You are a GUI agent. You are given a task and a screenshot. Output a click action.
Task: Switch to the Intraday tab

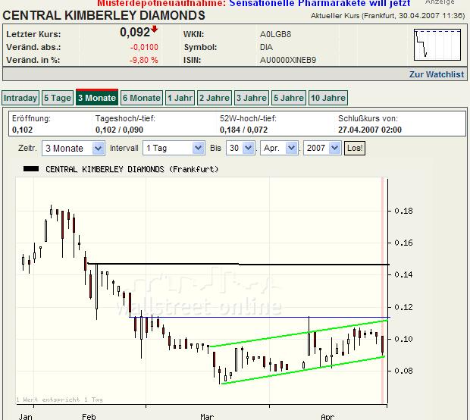[x=20, y=98]
